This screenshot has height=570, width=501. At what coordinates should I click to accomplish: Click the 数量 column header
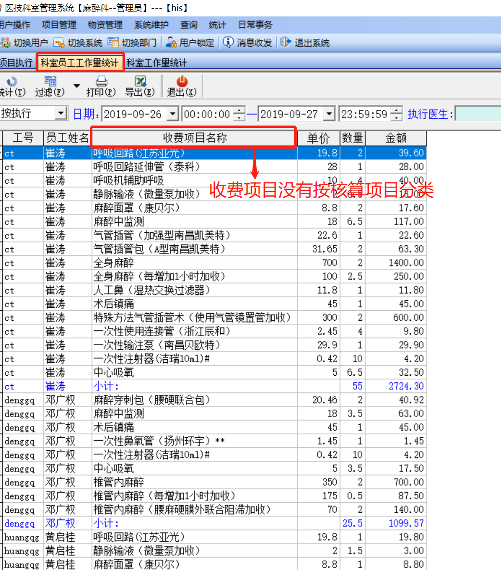pos(352,138)
